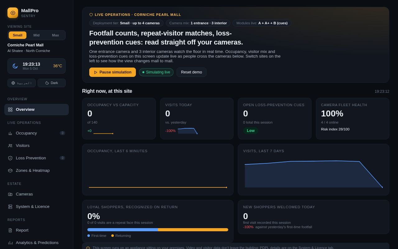Open the Overview page in the sidebar
The height and width of the screenshot is (249, 398).
[36, 110]
